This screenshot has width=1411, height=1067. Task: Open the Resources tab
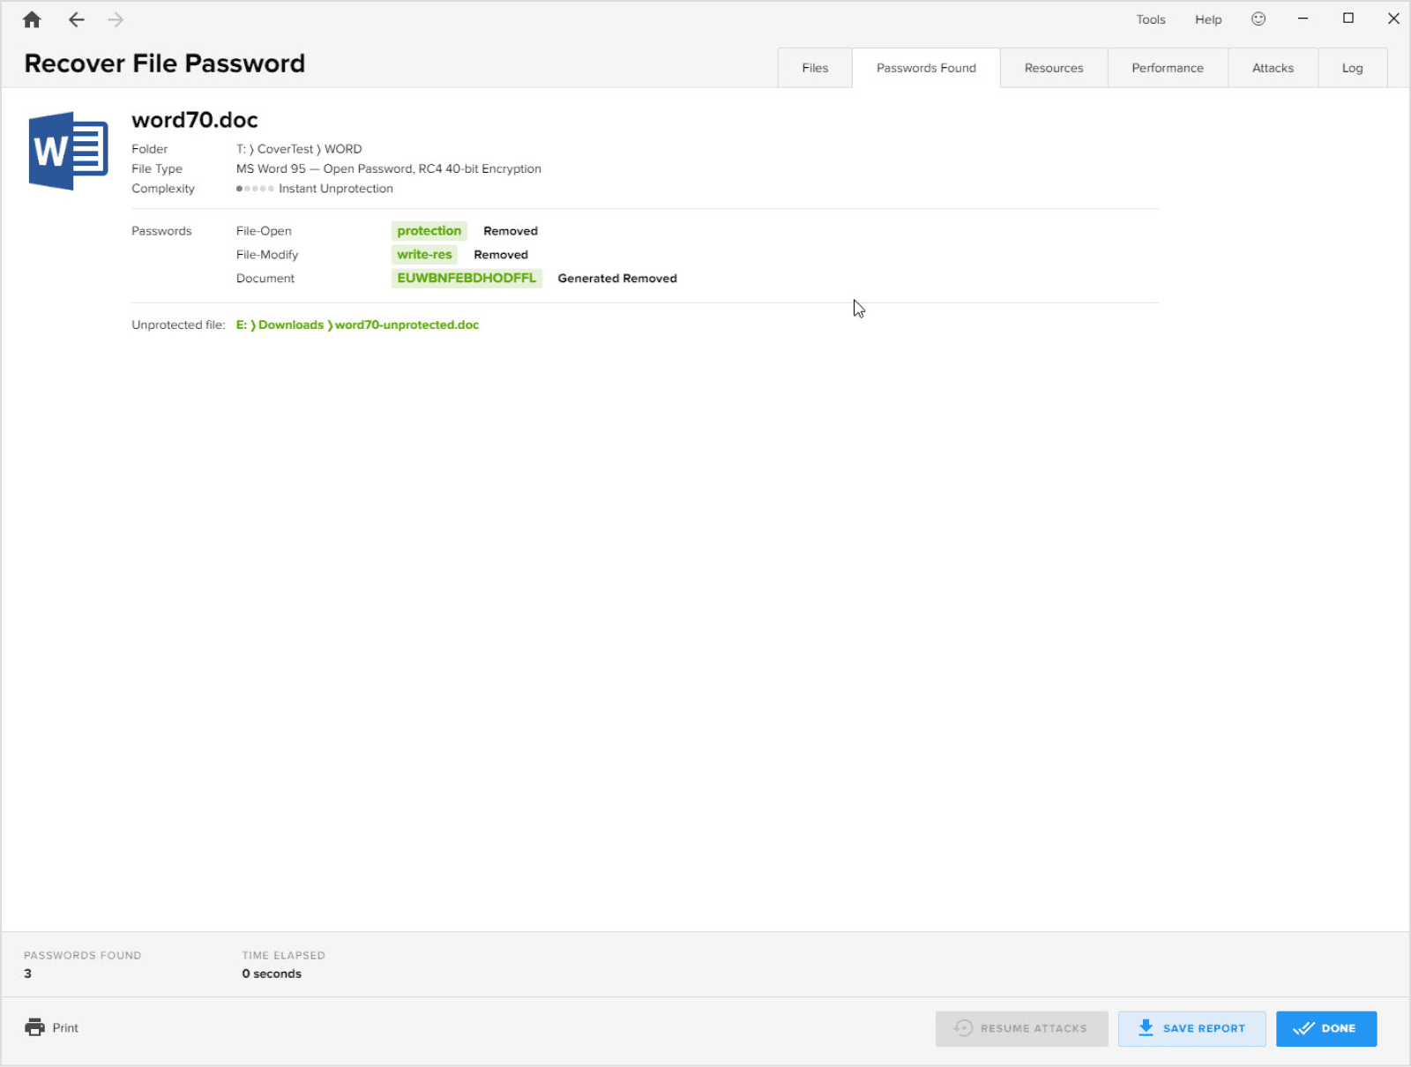1053,67
